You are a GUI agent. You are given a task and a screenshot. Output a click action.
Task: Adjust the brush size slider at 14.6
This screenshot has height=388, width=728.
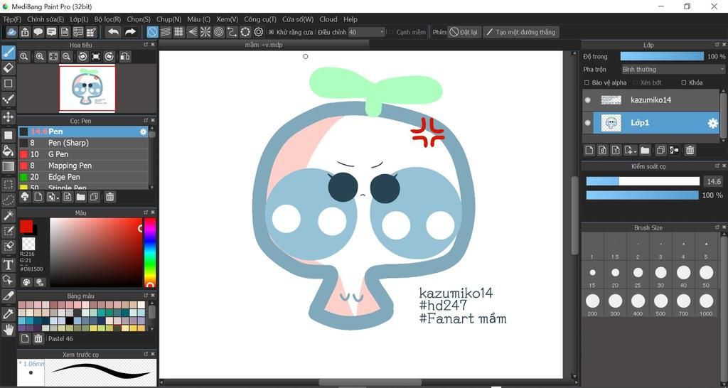pyautogui.click(x=643, y=181)
